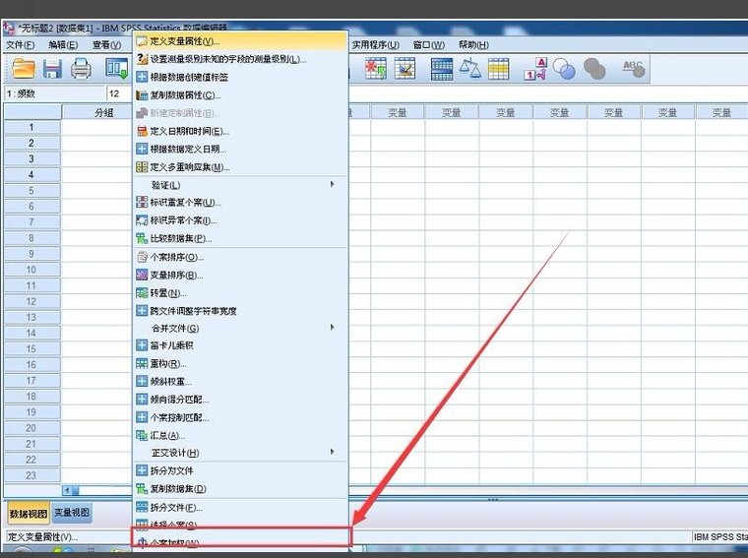Select 复制数据属性(C)... menu entry

click(240, 94)
